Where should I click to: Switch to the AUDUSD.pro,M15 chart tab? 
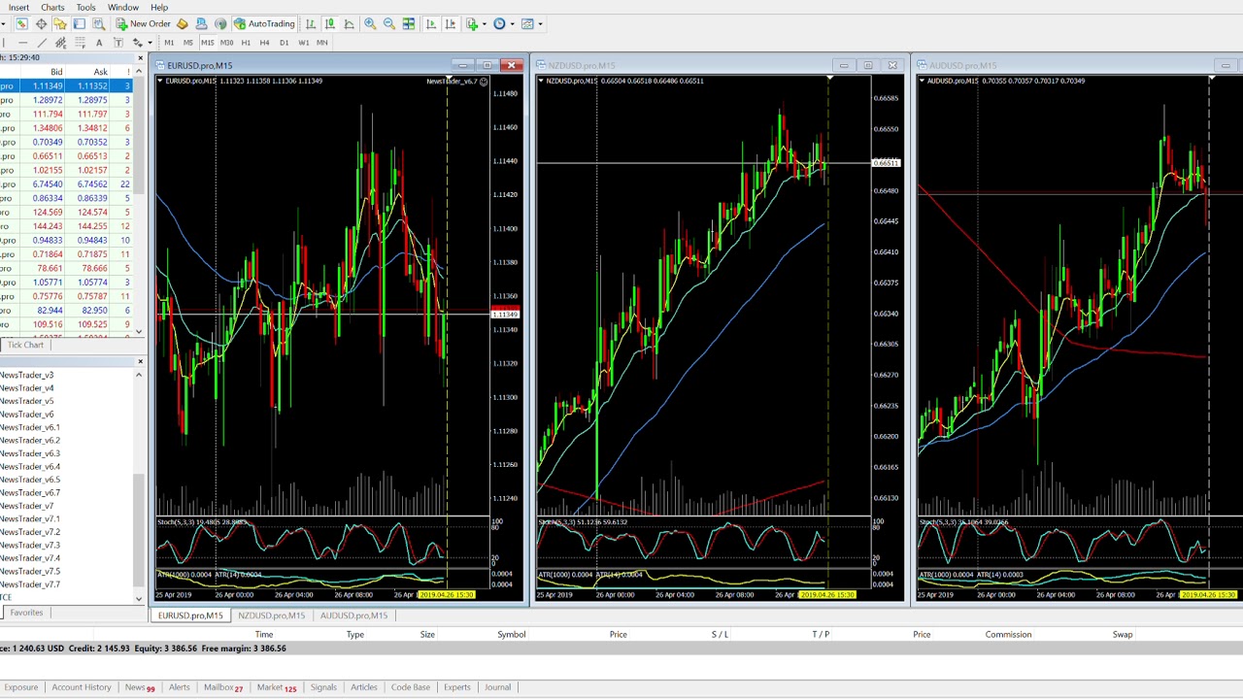[x=353, y=616]
